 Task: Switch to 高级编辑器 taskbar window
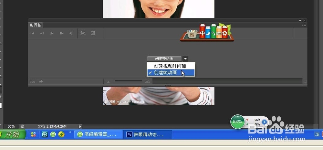[x=99, y=134]
